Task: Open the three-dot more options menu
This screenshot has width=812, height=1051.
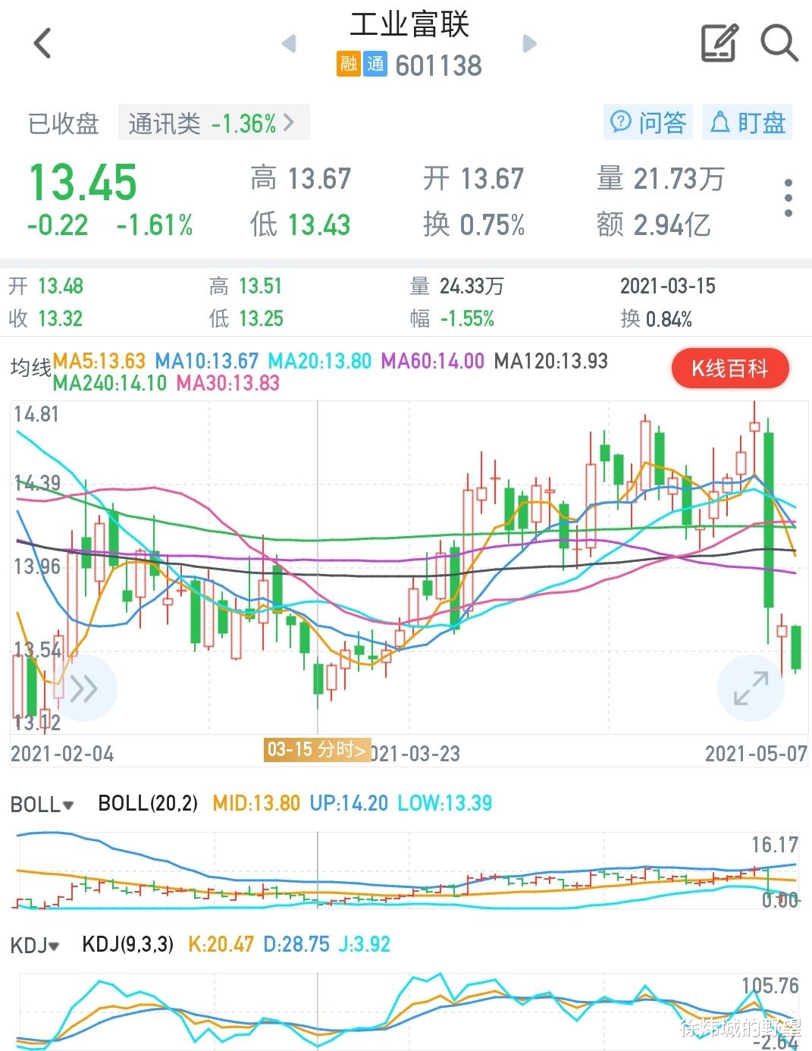Action: coord(787,196)
